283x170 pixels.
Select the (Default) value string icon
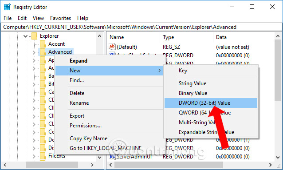tap(112, 47)
